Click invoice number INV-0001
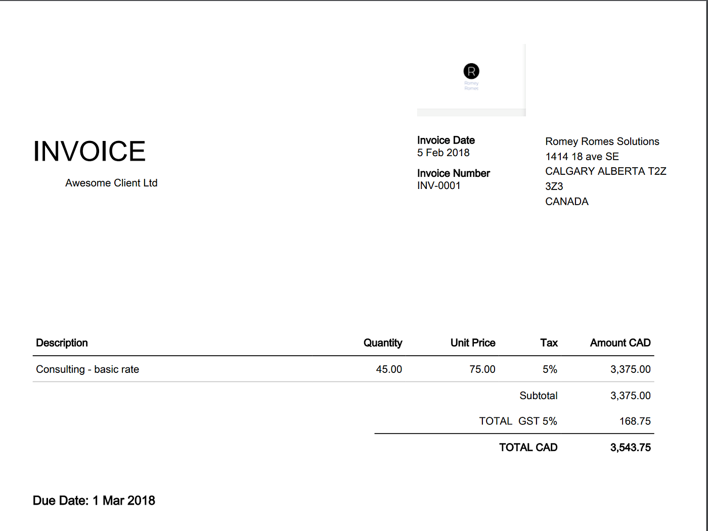 coord(439,185)
